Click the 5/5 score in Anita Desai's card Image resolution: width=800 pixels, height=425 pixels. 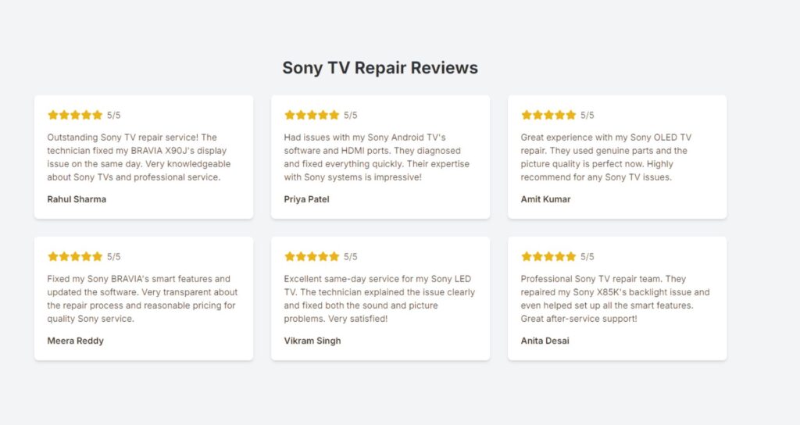[587, 256]
